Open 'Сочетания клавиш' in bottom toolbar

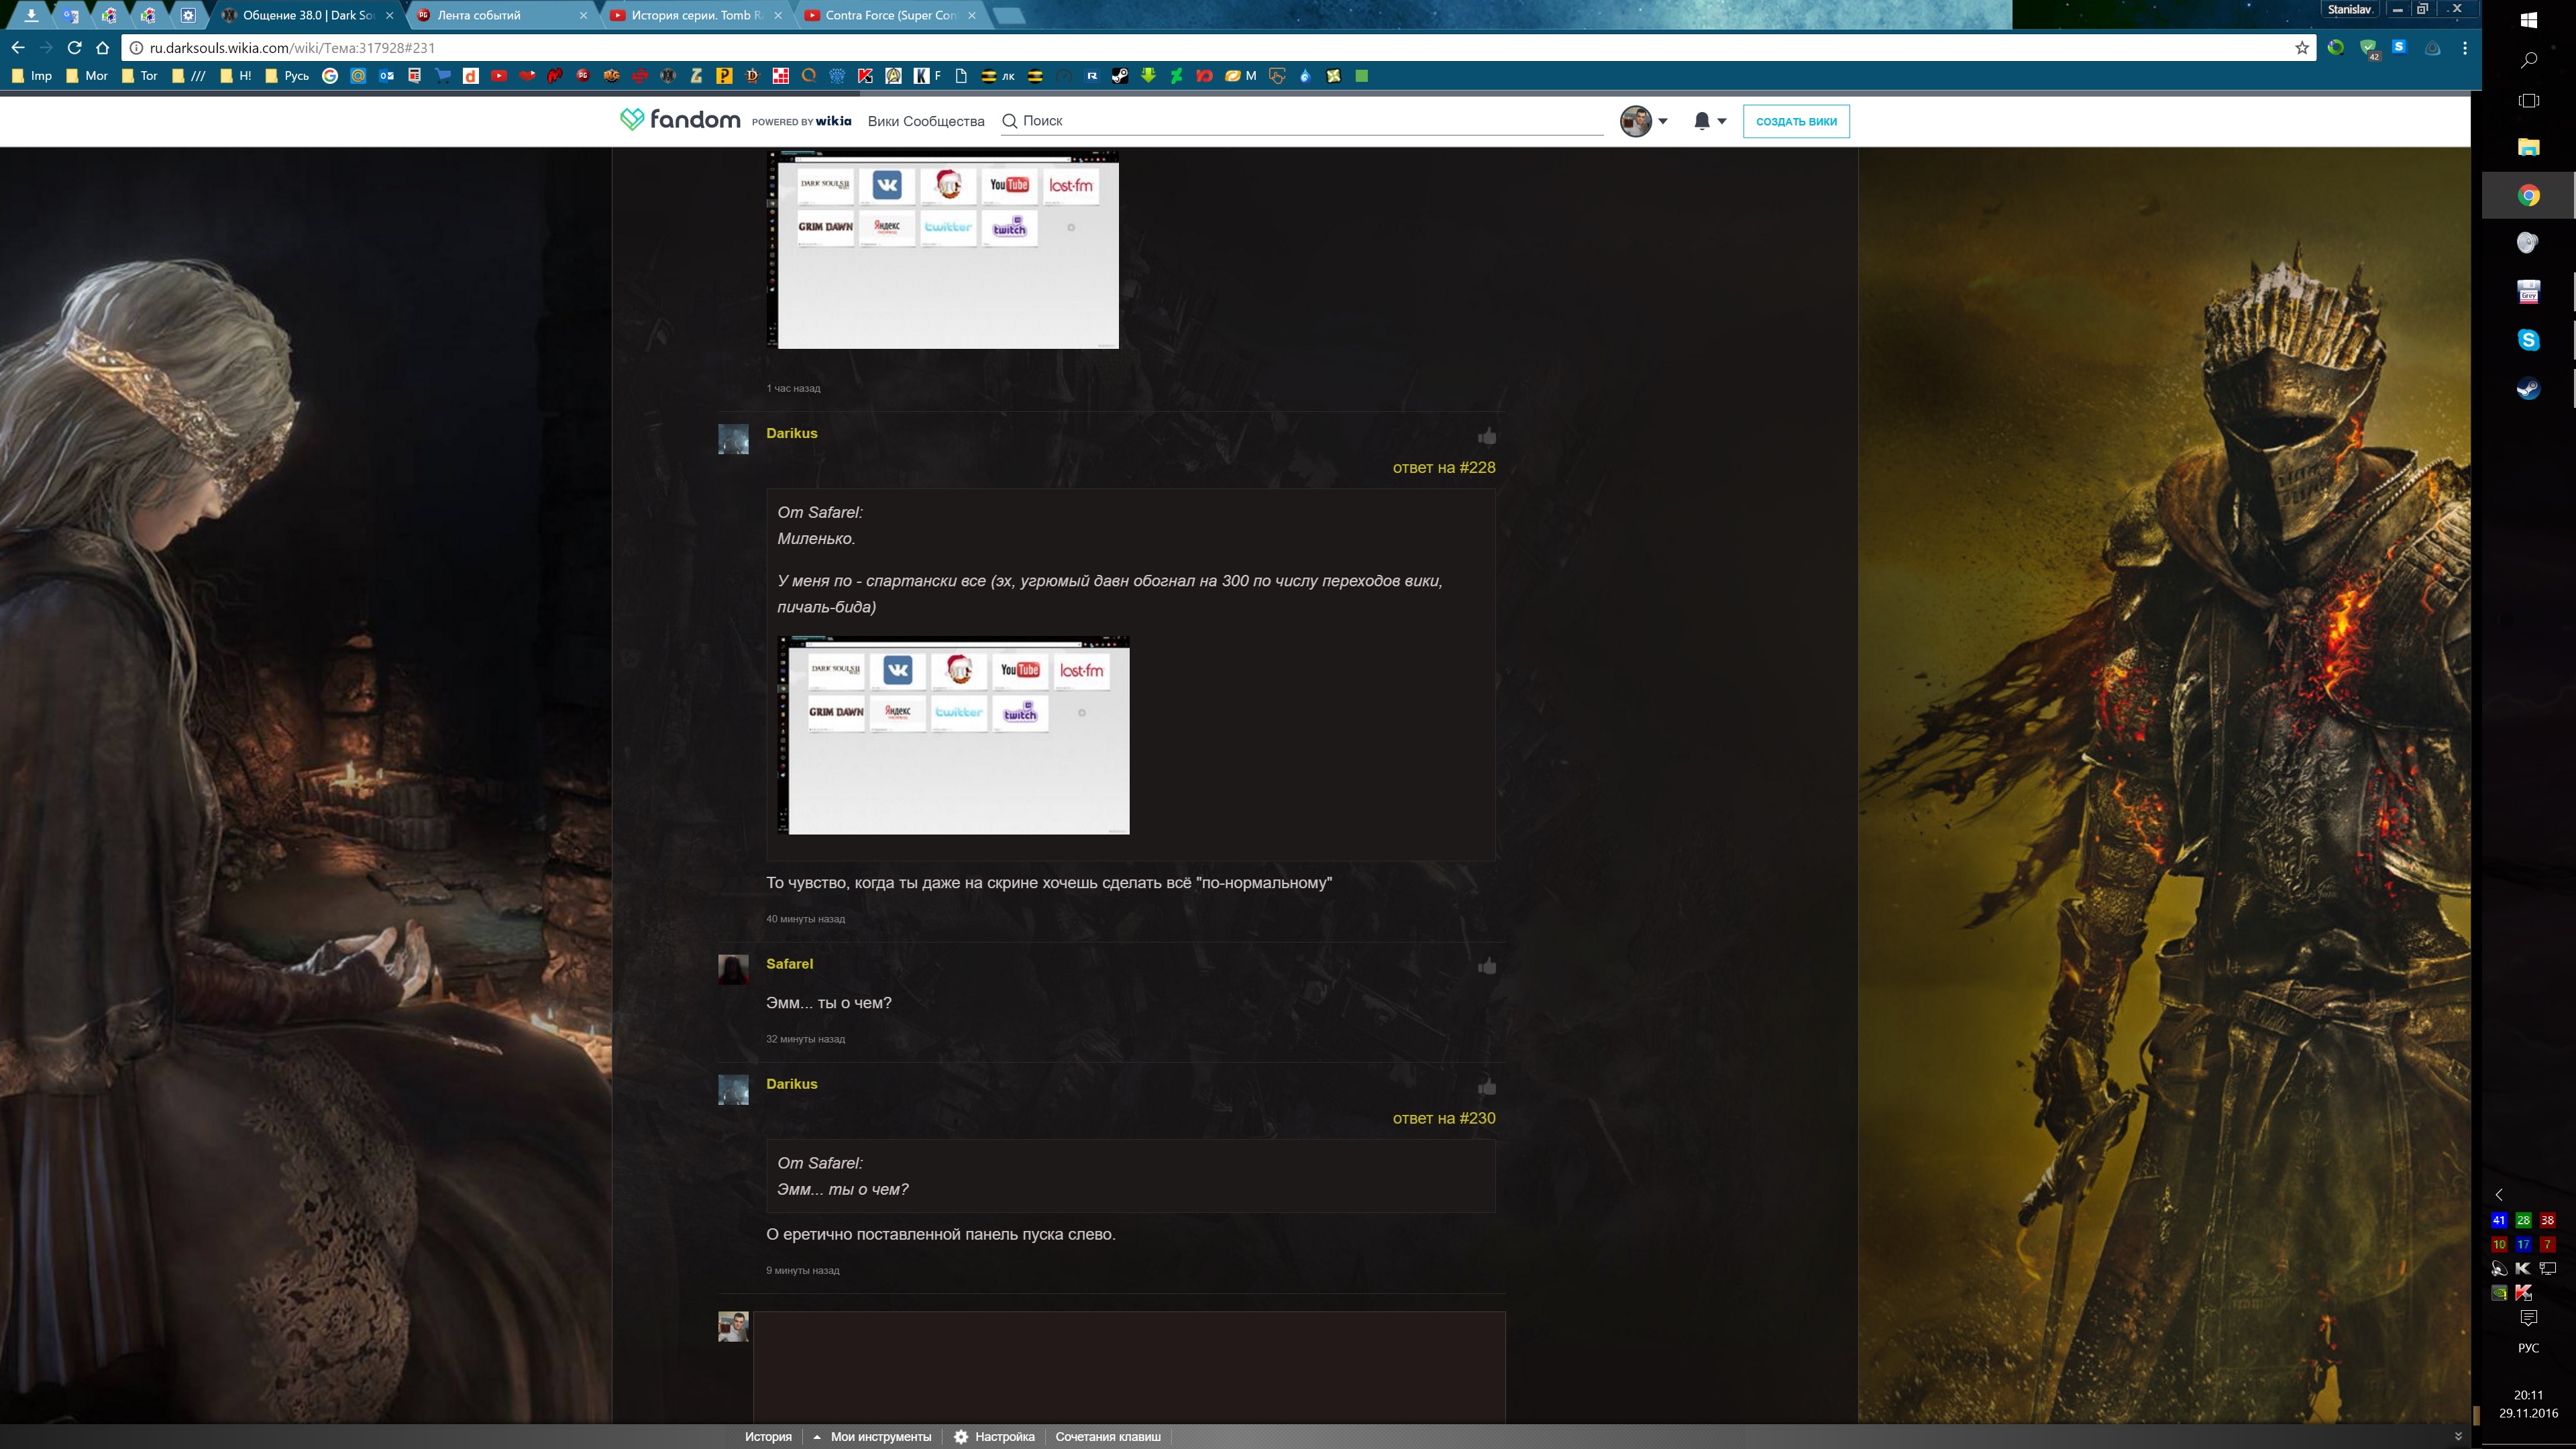pyautogui.click(x=1108, y=1437)
